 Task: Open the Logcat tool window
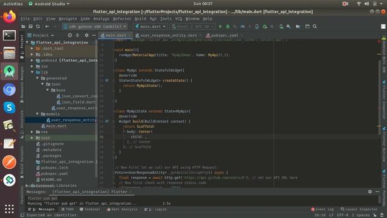(155, 210)
